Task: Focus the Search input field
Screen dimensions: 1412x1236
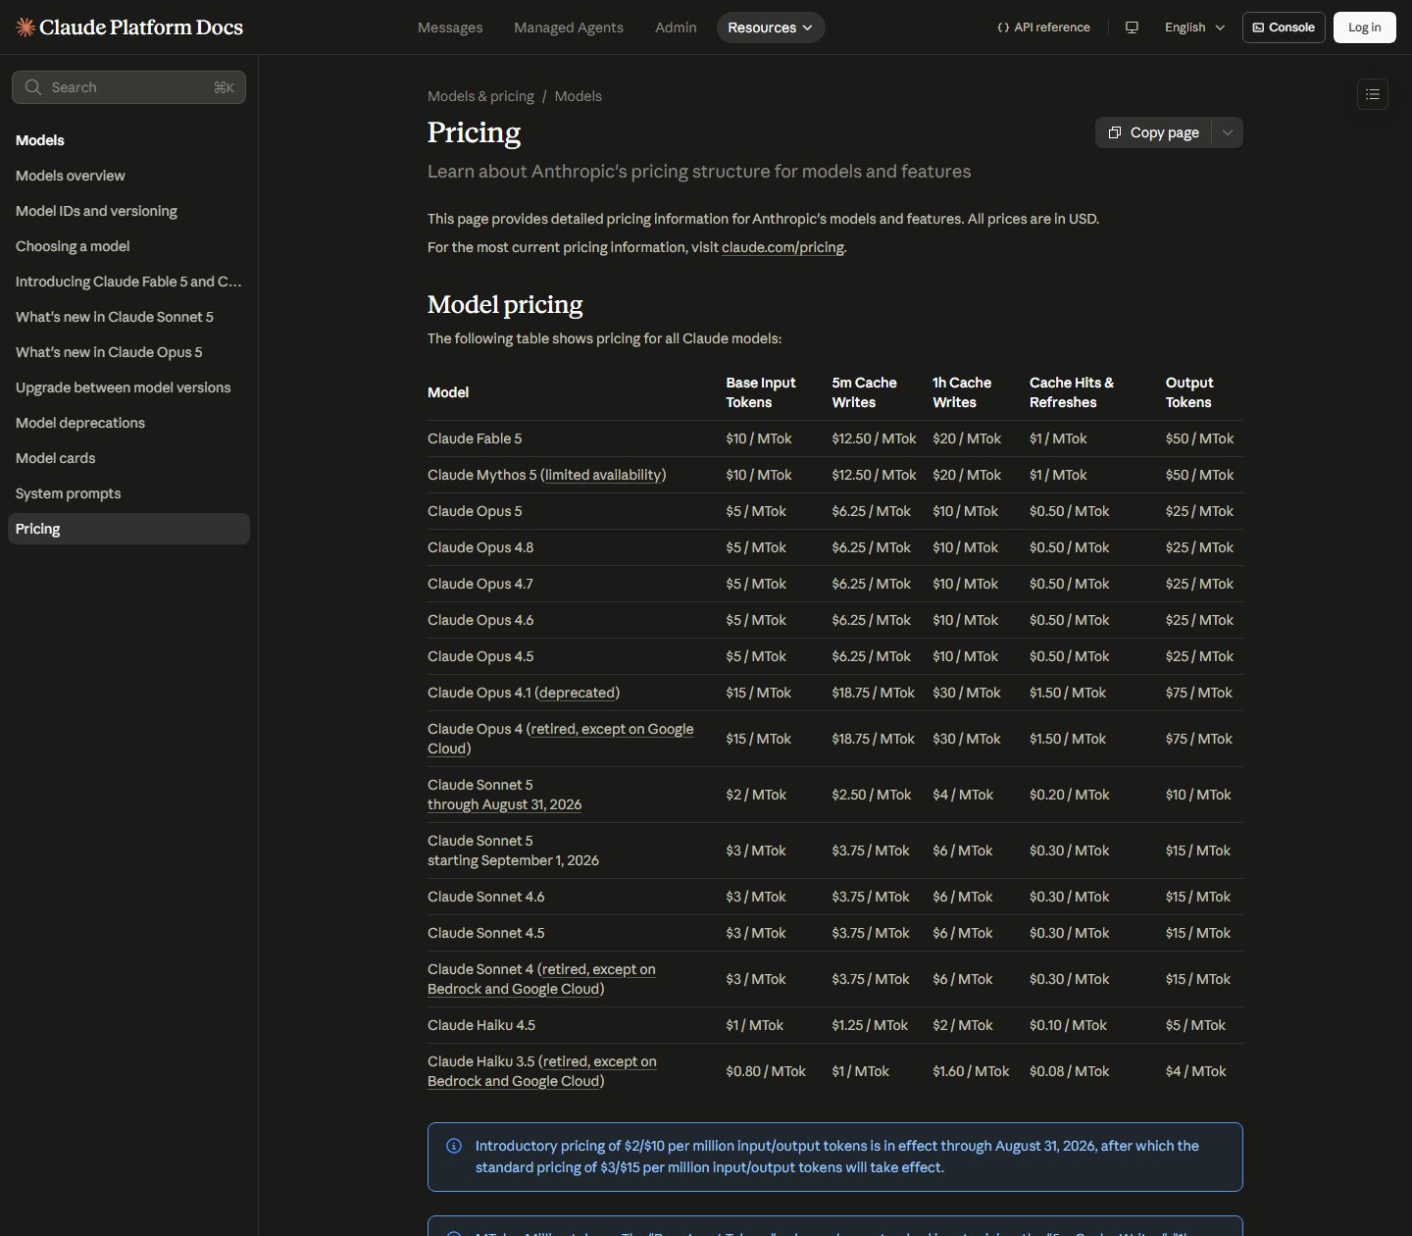Action: coord(128,87)
